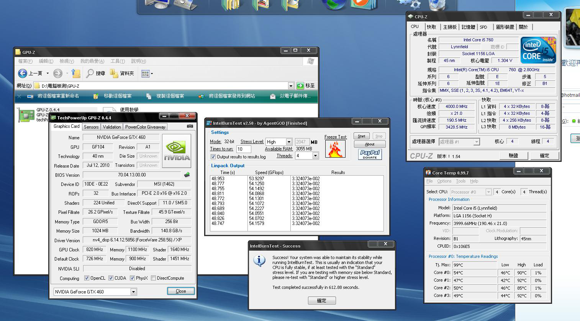Screen dimensions: 580x321
Task: Click the green Go arrow button
Action: coord(300,86)
